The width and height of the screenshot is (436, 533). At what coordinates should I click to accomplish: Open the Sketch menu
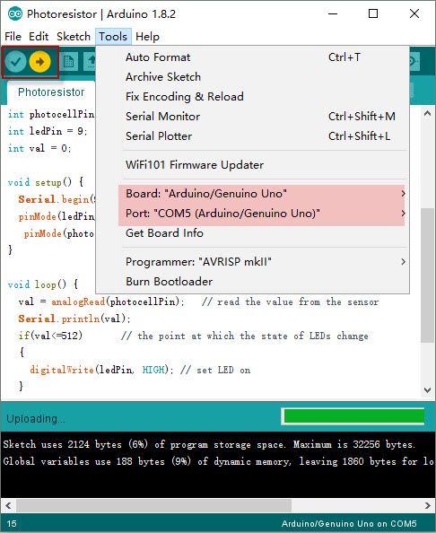pos(74,37)
